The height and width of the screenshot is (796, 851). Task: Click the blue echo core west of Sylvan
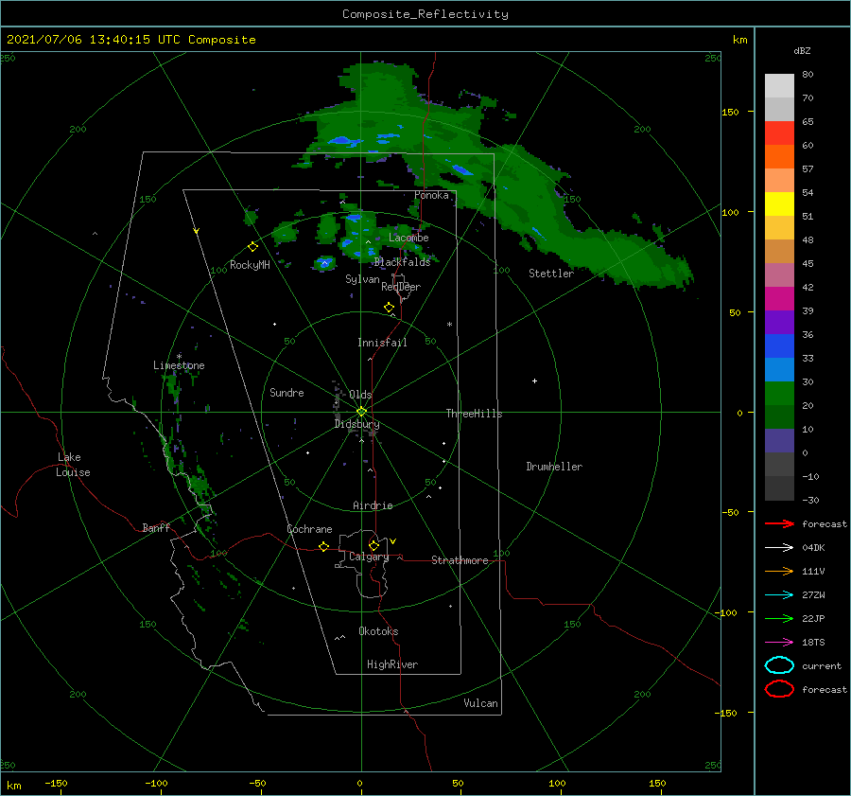click(324, 263)
